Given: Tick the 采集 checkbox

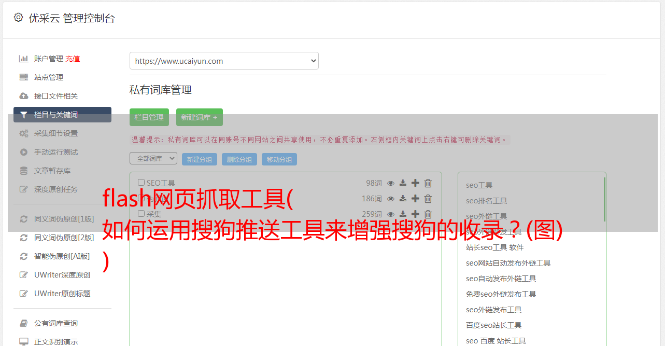Looking at the screenshot, I should coord(141,214).
